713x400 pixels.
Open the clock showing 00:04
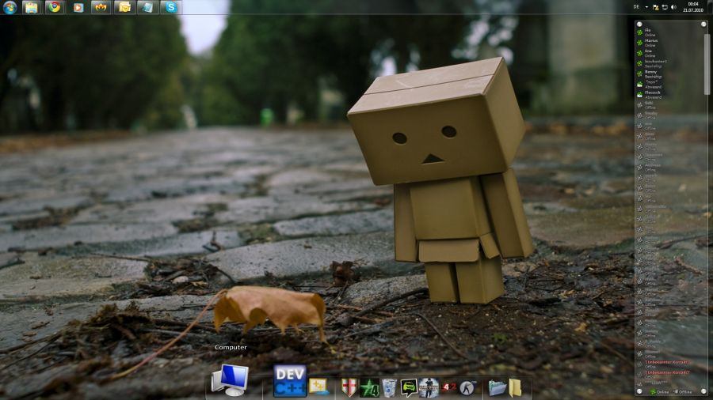(693, 7)
